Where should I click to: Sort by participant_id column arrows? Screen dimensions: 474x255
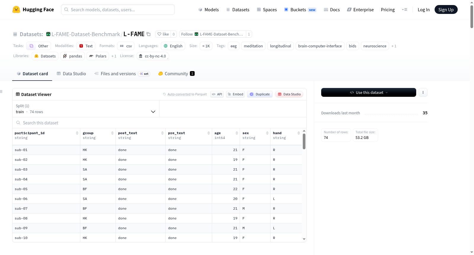(x=77, y=133)
